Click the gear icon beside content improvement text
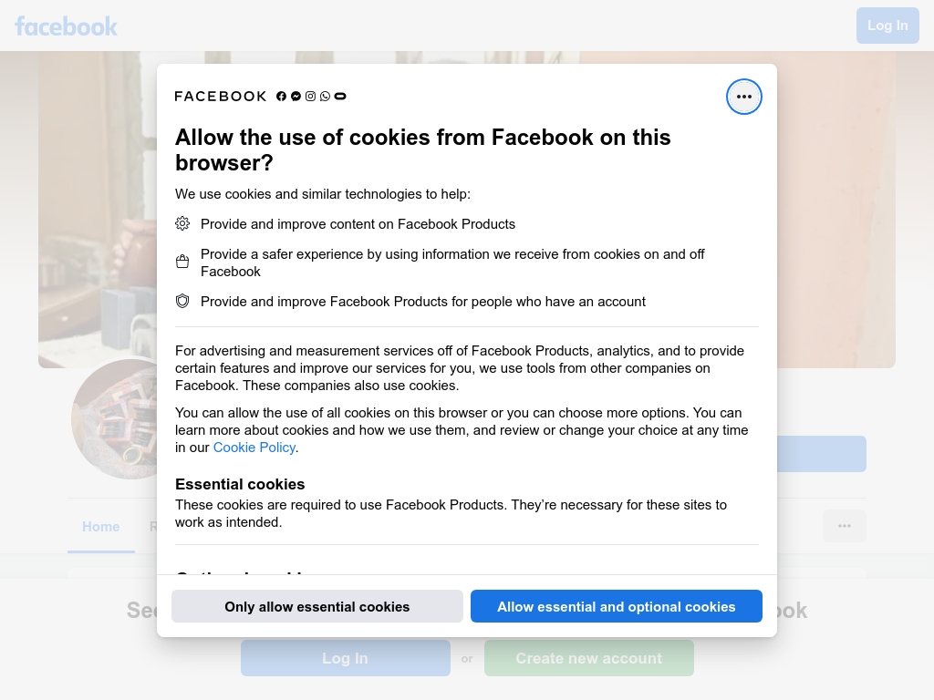The height and width of the screenshot is (700, 934). click(182, 224)
